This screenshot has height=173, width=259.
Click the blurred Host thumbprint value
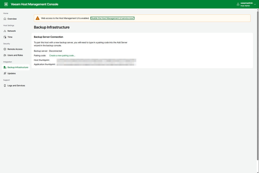96,60
